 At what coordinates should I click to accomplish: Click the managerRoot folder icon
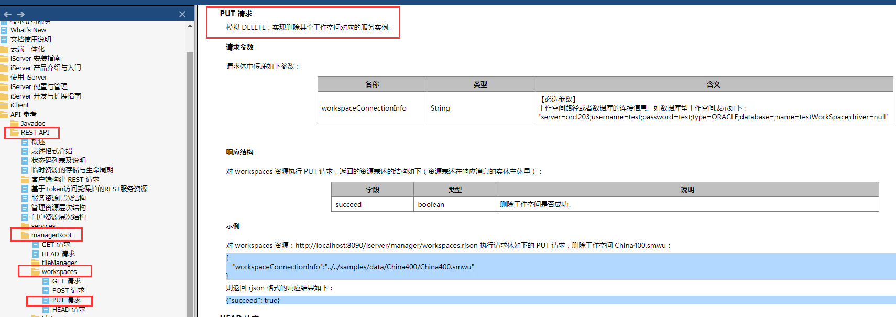[25, 235]
